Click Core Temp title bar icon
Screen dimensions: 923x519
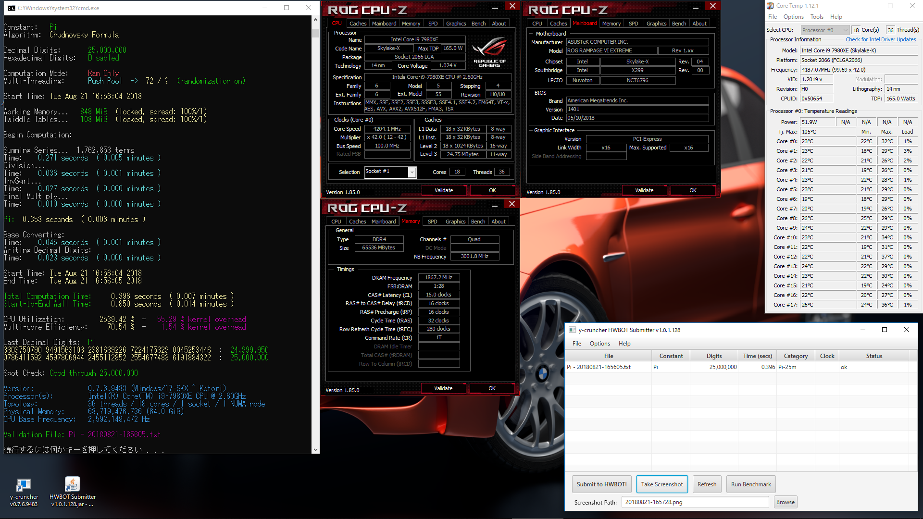[770, 6]
